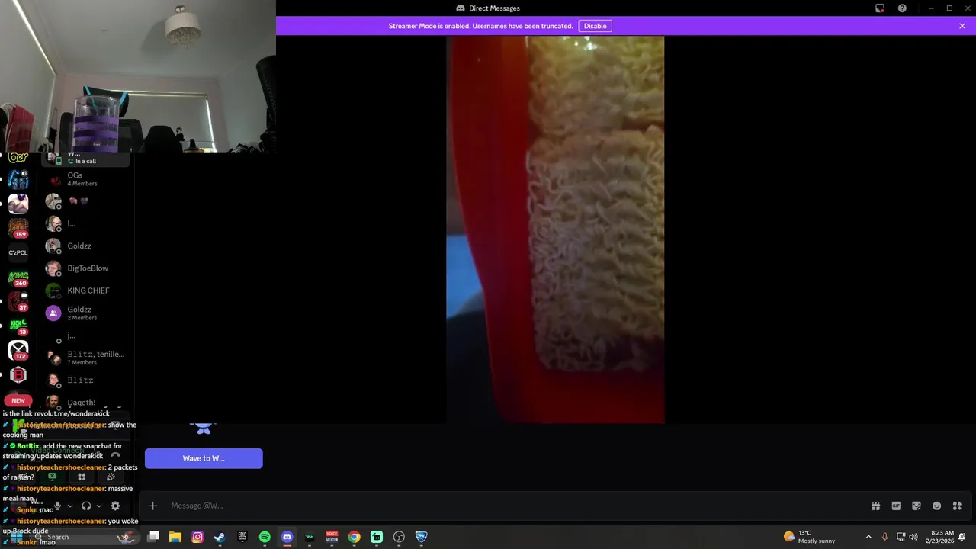Dismiss the Streamer Mode banner
Image resolution: width=976 pixels, height=549 pixels.
pyautogui.click(x=962, y=26)
